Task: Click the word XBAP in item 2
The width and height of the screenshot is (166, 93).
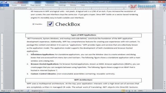Action: pyautogui.click(x=126, y=67)
